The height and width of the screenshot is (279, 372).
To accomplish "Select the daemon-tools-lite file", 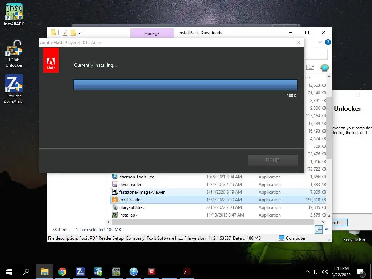I will coord(137,177).
